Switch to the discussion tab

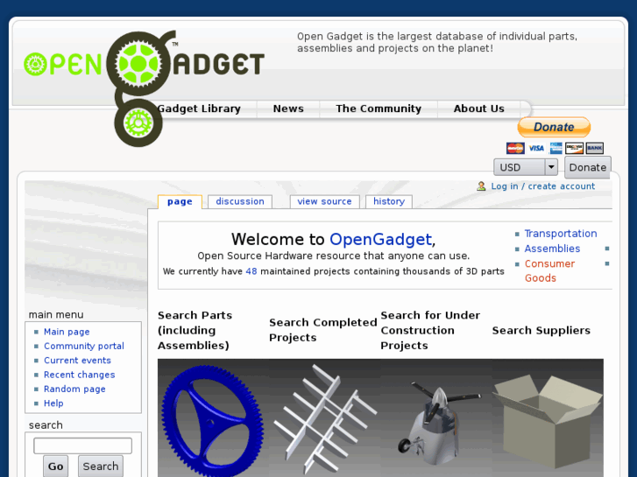tap(240, 201)
